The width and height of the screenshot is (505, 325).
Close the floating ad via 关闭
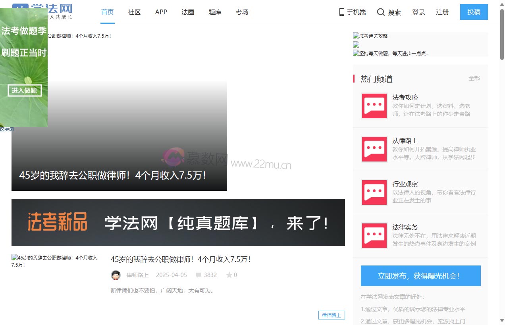click(x=6, y=129)
